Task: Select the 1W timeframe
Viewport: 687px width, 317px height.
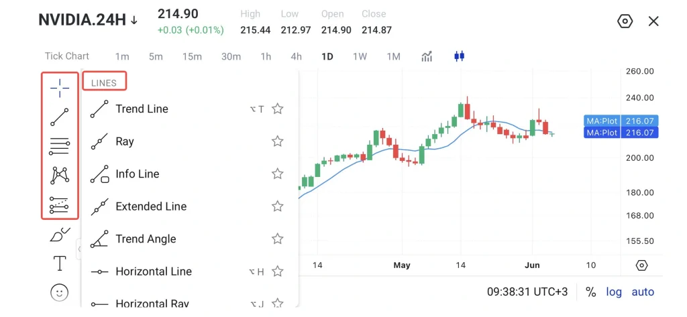Action: click(360, 56)
